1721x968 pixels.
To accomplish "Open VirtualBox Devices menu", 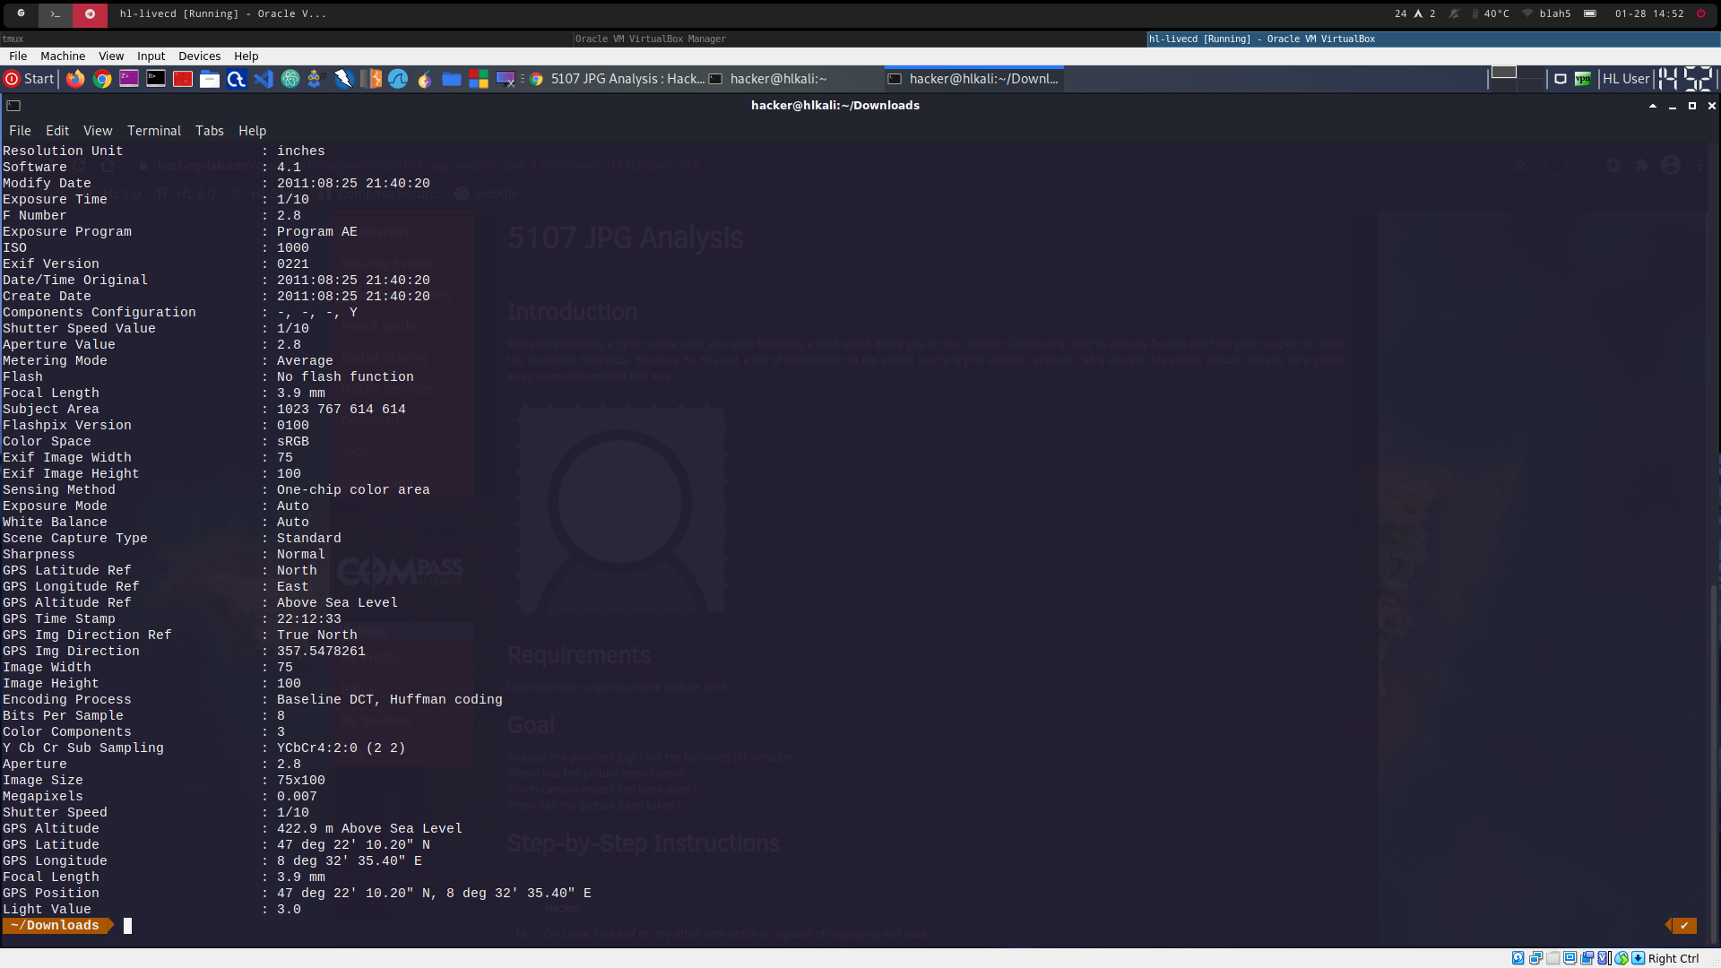I will click(199, 56).
